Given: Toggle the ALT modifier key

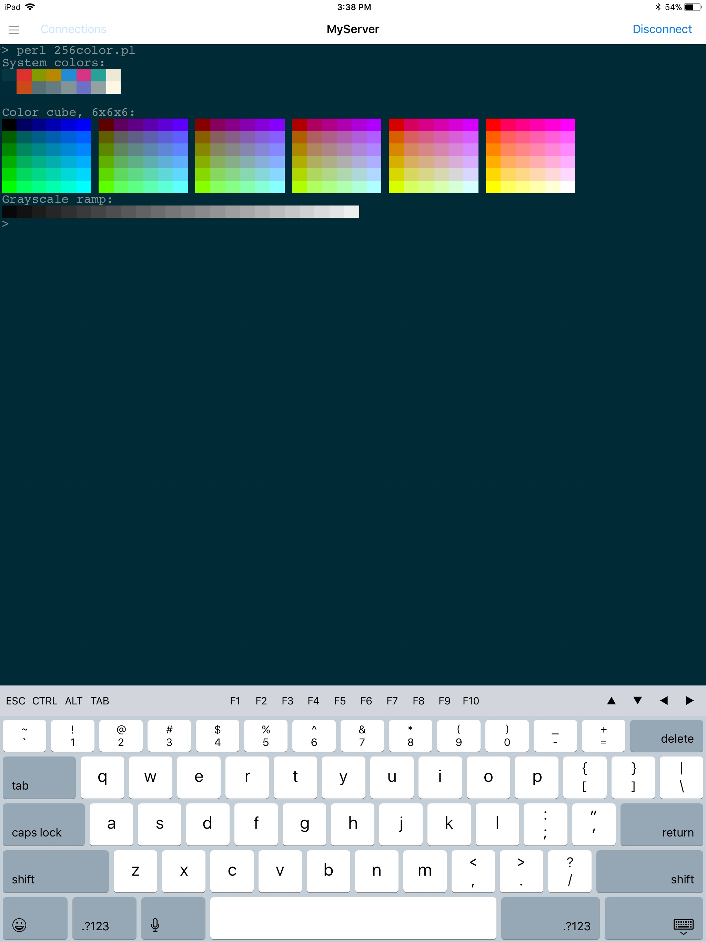Looking at the screenshot, I should point(74,701).
